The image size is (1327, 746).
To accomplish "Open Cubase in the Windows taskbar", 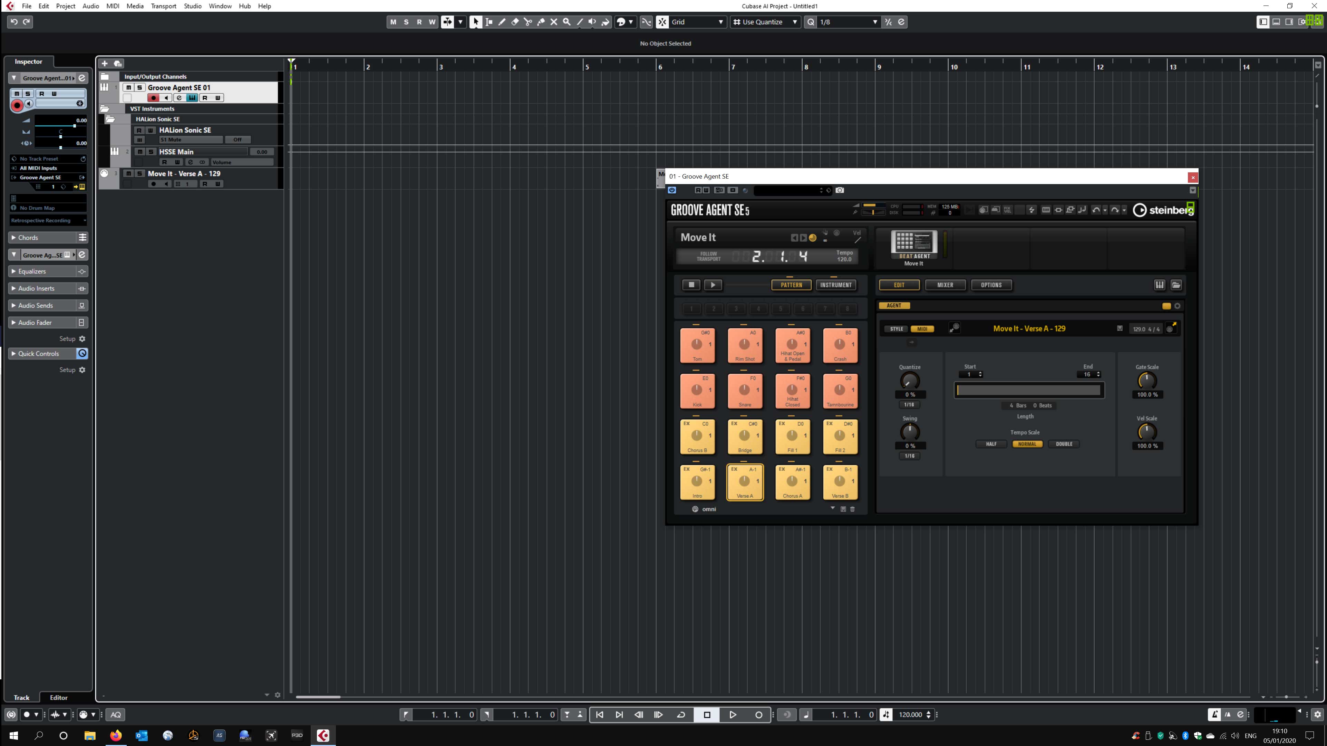I will (323, 735).
